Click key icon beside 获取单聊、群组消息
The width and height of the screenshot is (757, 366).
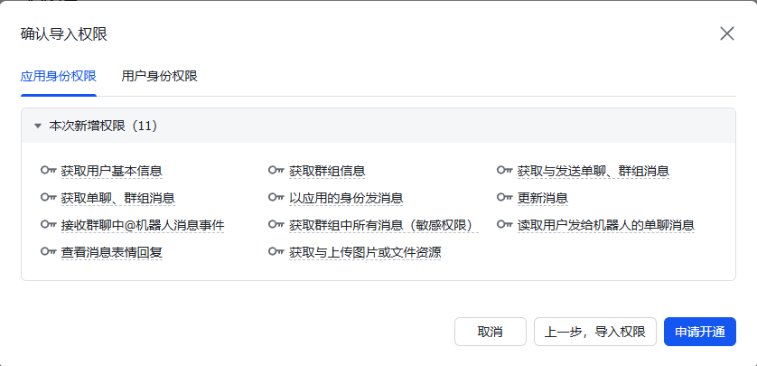[x=49, y=197]
